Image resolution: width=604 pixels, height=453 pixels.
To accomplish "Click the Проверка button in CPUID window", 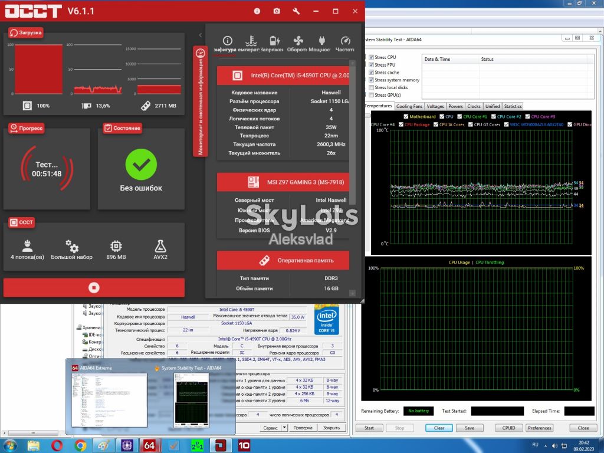I will click(x=303, y=428).
